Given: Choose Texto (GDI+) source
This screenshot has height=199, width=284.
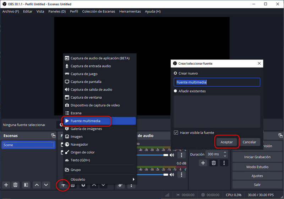Looking at the screenshot, I should 100,160.
